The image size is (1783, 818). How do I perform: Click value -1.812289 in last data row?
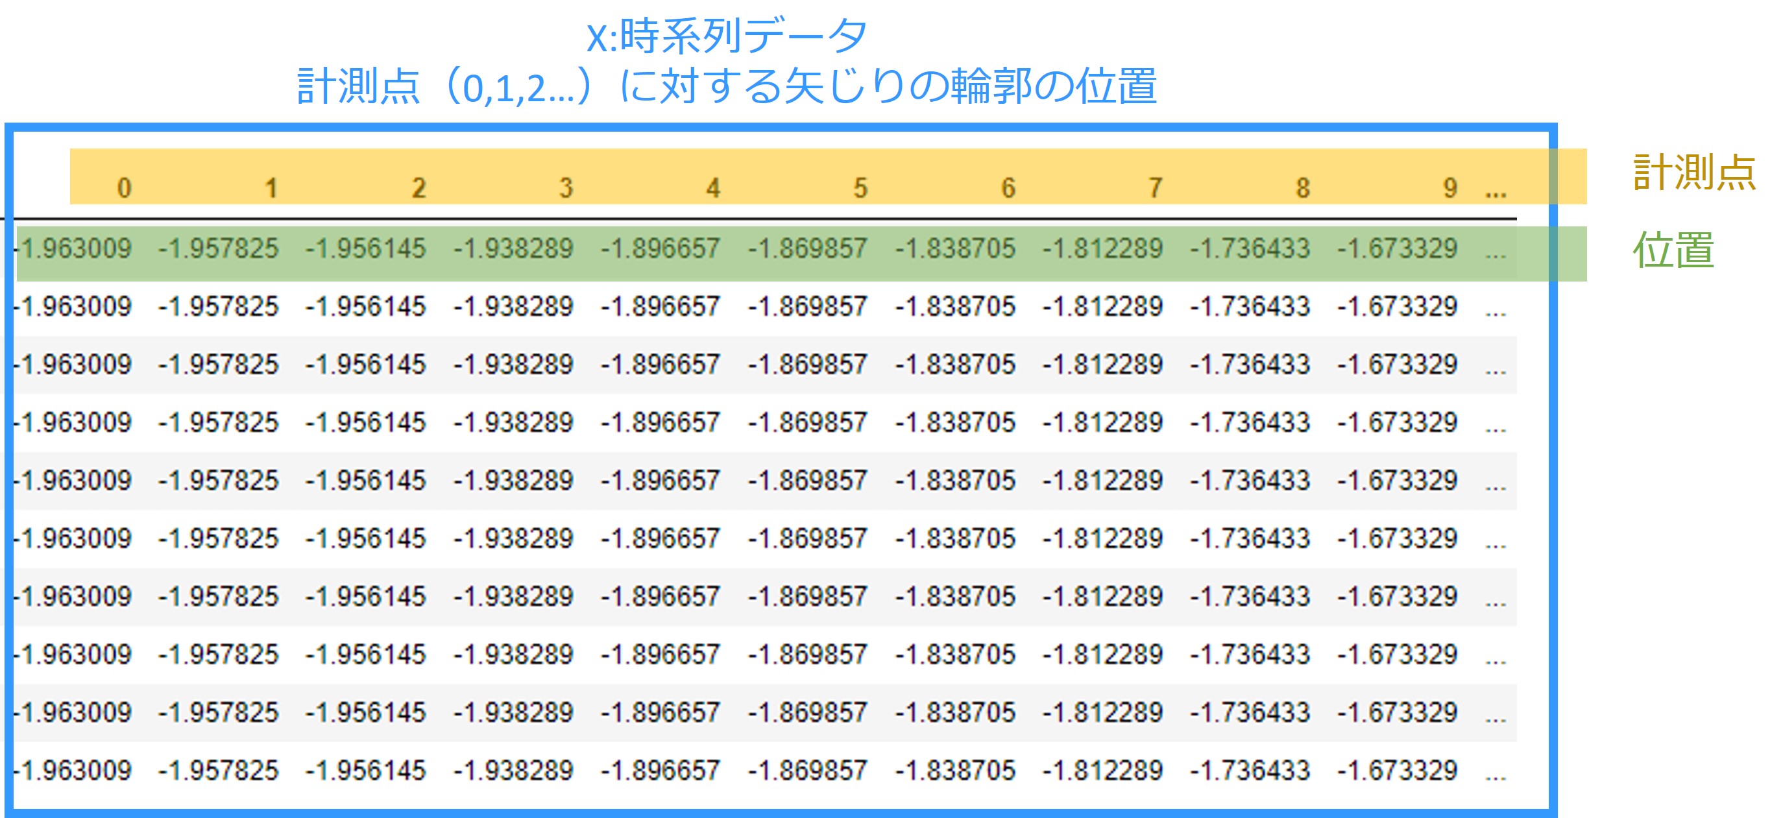pos(1102,770)
